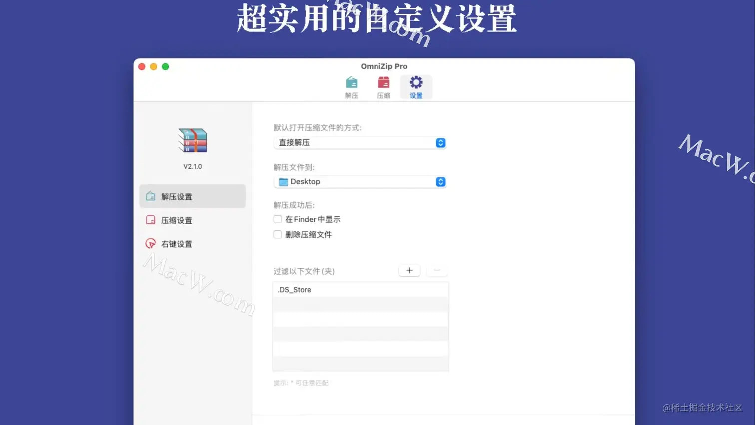Maximize the OmniZip Pro window

(165, 66)
